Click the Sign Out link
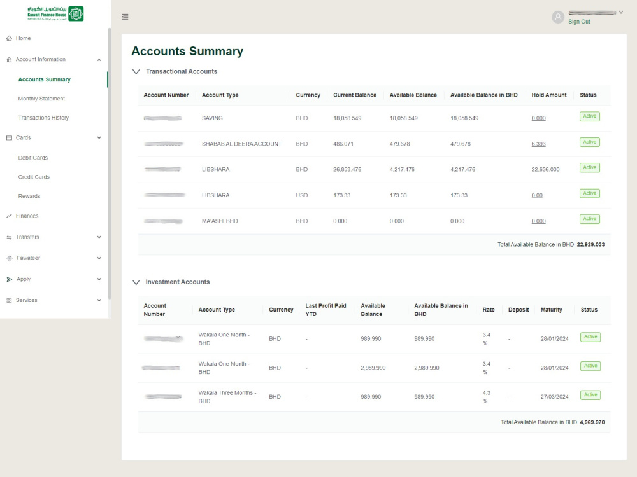This screenshot has height=477, width=637. pos(579,22)
